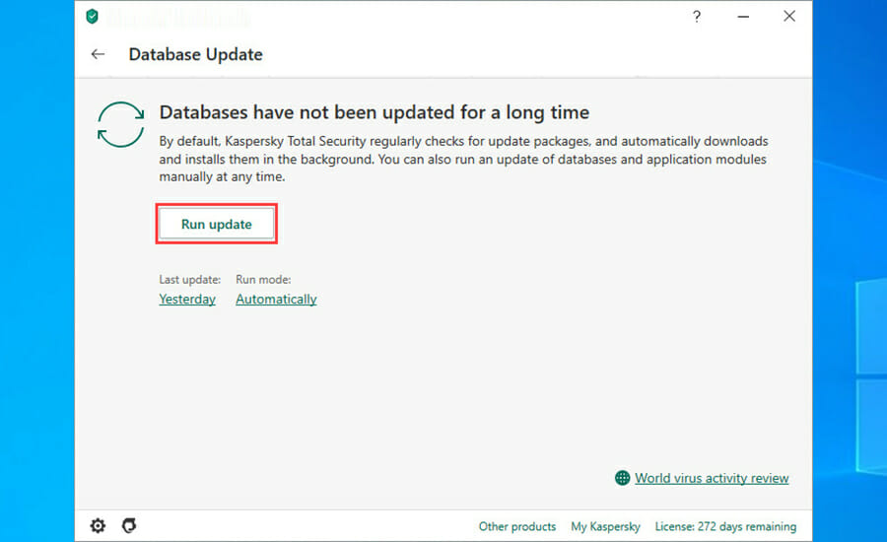
Task: Click the 'Databases have not been updated' heading
Action: pyautogui.click(x=374, y=112)
